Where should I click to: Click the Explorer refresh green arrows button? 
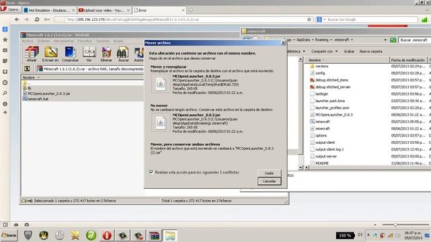click(x=393, y=40)
